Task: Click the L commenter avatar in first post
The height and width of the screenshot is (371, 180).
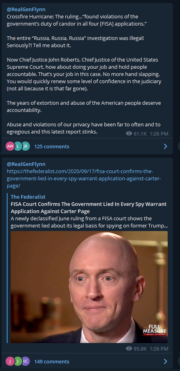Action: (18, 146)
